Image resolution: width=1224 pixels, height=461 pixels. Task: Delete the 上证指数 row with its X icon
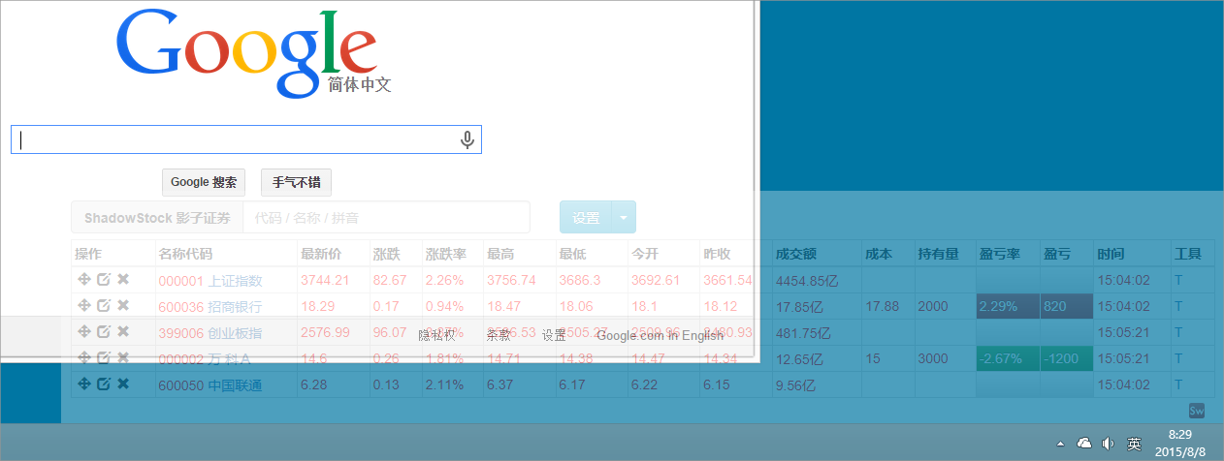click(x=123, y=280)
